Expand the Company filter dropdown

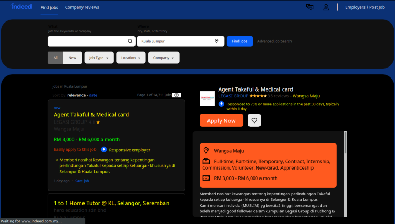click(x=164, y=58)
